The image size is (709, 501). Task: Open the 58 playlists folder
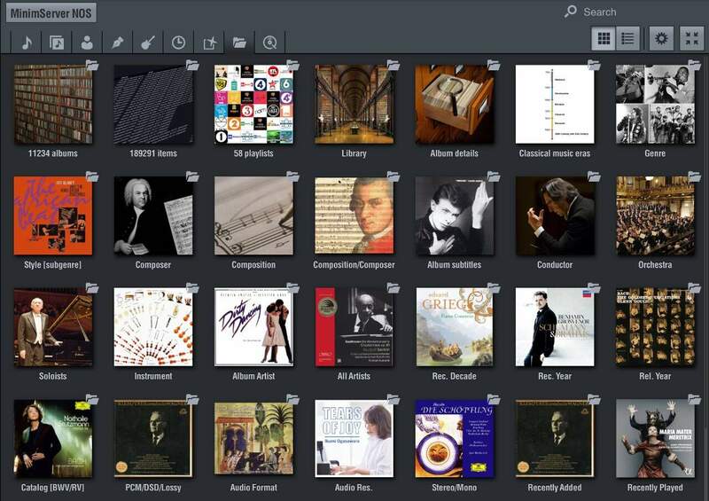tap(253, 105)
